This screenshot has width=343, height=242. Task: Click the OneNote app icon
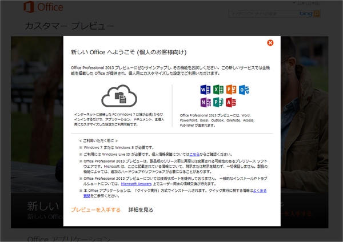pyautogui.click(x=205, y=102)
